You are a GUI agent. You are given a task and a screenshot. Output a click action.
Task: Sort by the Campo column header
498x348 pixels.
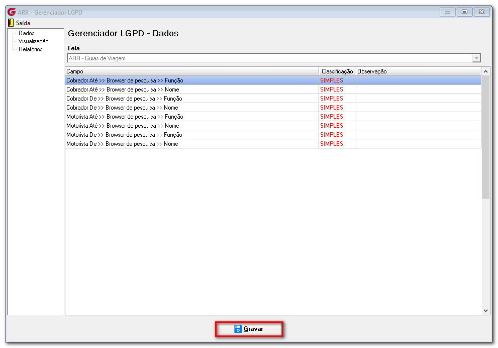point(192,71)
